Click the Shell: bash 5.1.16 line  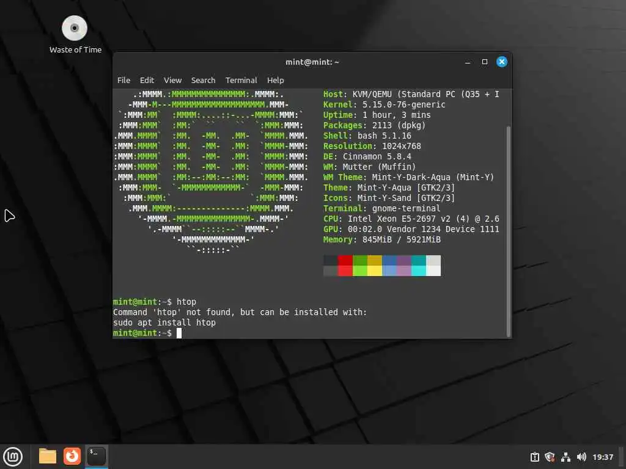point(367,136)
